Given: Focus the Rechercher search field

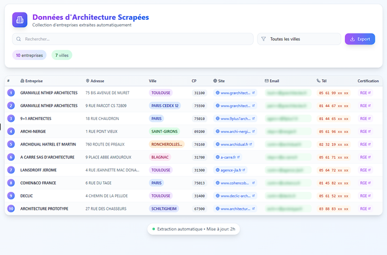Looking at the screenshot, I should tap(136, 39).
